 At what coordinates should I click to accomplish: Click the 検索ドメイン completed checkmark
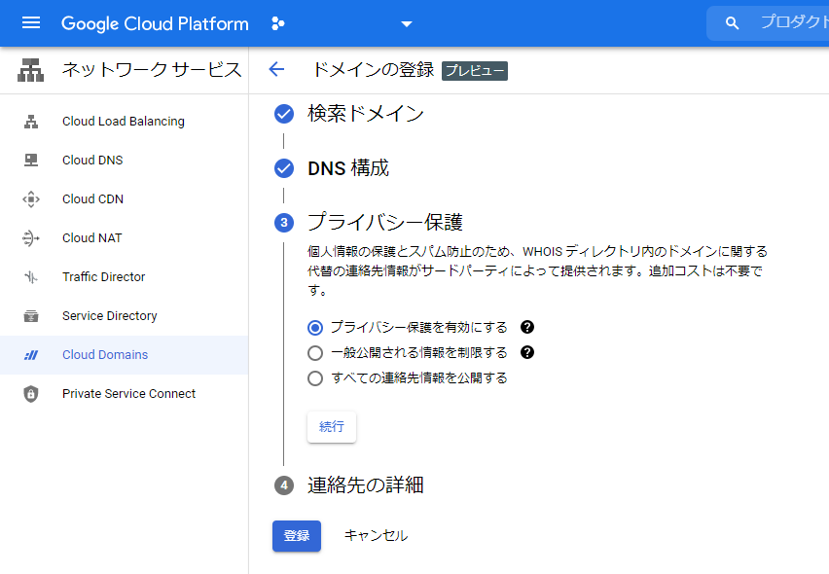pyautogui.click(x=284, y=114)
